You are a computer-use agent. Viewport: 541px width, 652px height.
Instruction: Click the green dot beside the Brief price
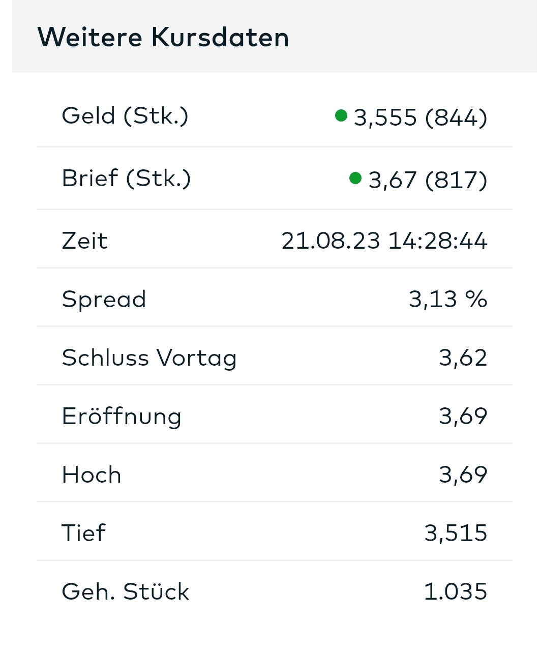click(x=355, y=178)
